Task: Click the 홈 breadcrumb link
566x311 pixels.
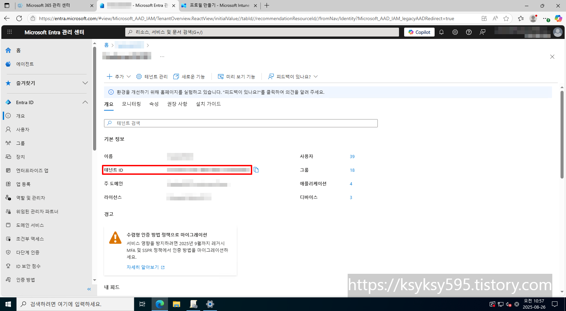Action: tap(106, 45)
